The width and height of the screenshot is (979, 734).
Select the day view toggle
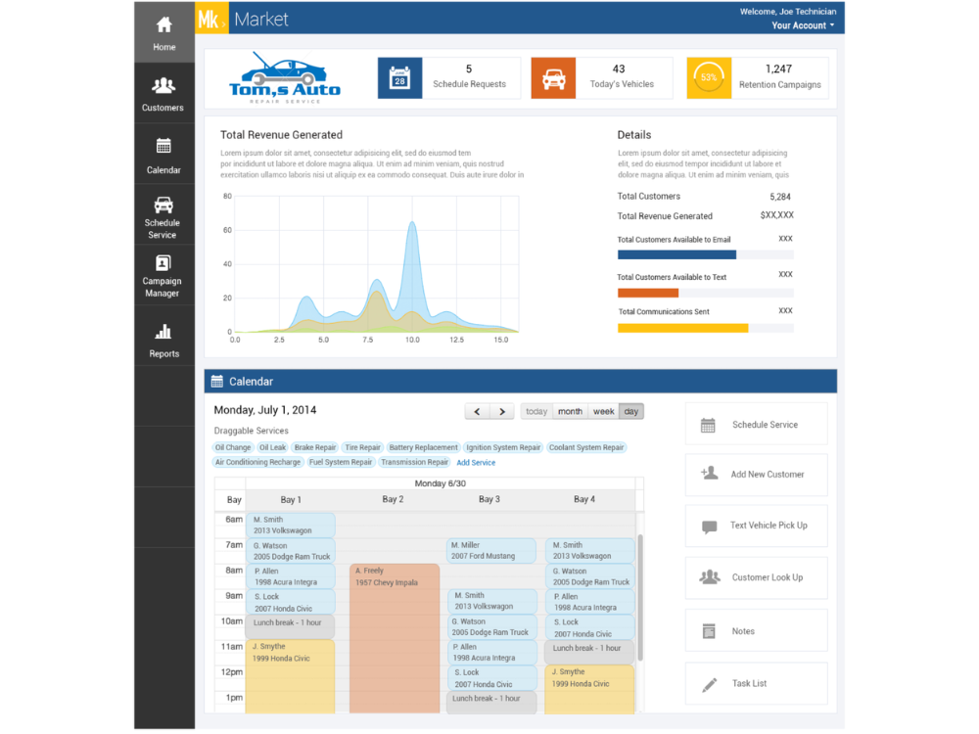pyautogui.click(x=631, y=412)
